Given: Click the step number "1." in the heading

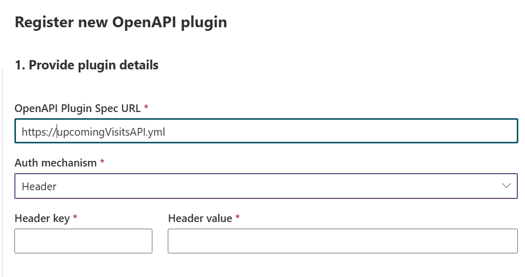Looking at the screenshot, I should point(20,65).
